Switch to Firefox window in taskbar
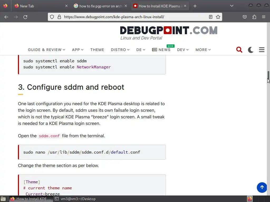270x202 pixels. [31, 199]
